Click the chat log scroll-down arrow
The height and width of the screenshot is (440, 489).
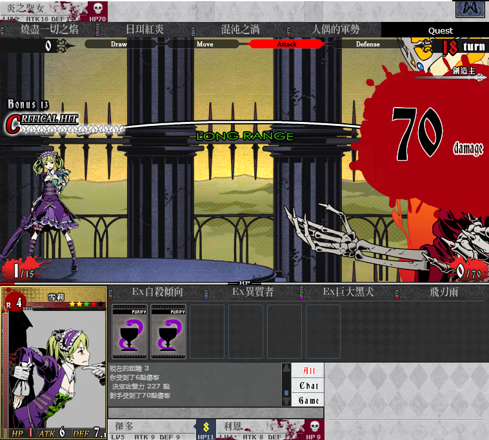coord(286,401)
